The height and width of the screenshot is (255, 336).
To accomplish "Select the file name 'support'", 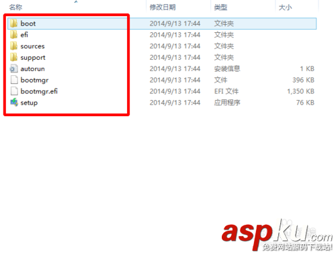I will point(33,58).
